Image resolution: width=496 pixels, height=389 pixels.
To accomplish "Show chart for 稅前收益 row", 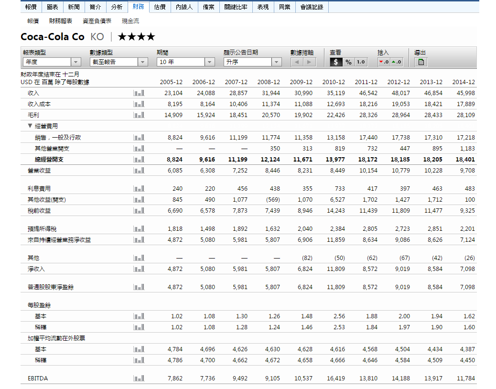I will pyautogui.click(x=139, y=211).
